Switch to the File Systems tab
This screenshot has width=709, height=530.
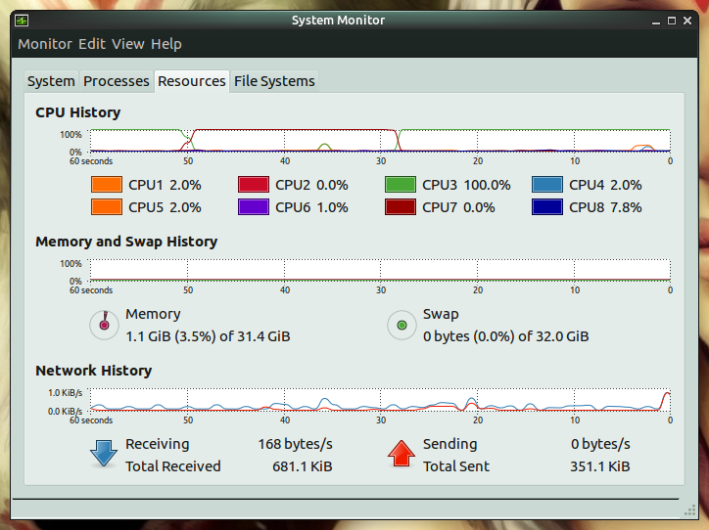274,81
